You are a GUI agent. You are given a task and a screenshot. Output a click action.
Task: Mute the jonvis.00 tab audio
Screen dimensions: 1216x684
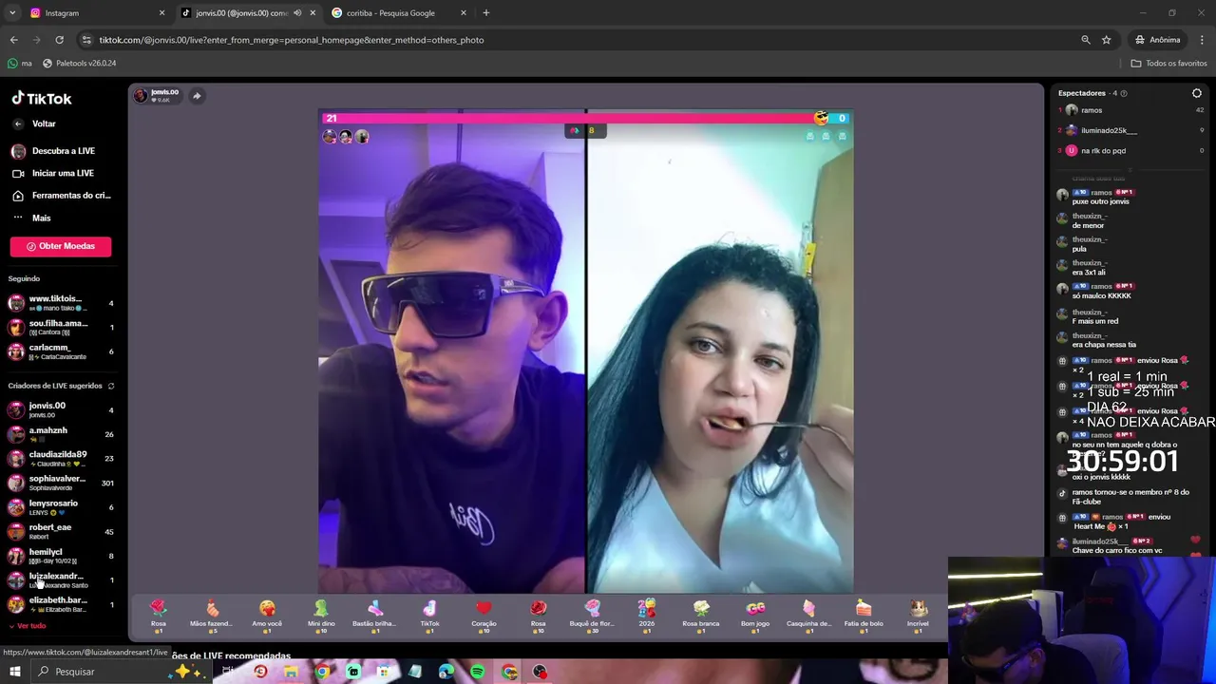click(x=297, y=13)
